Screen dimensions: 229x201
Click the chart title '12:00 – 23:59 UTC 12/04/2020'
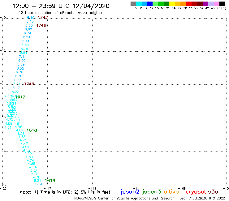[x=61, y=6]
